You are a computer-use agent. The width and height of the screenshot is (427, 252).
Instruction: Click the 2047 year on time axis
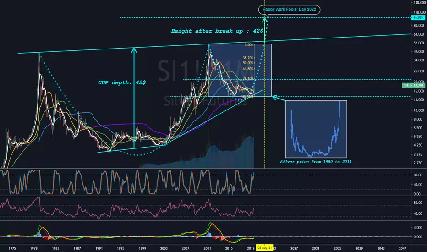403,248
